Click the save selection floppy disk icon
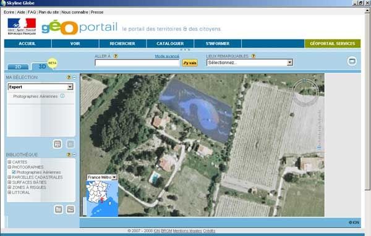 (x=58, y=144)
